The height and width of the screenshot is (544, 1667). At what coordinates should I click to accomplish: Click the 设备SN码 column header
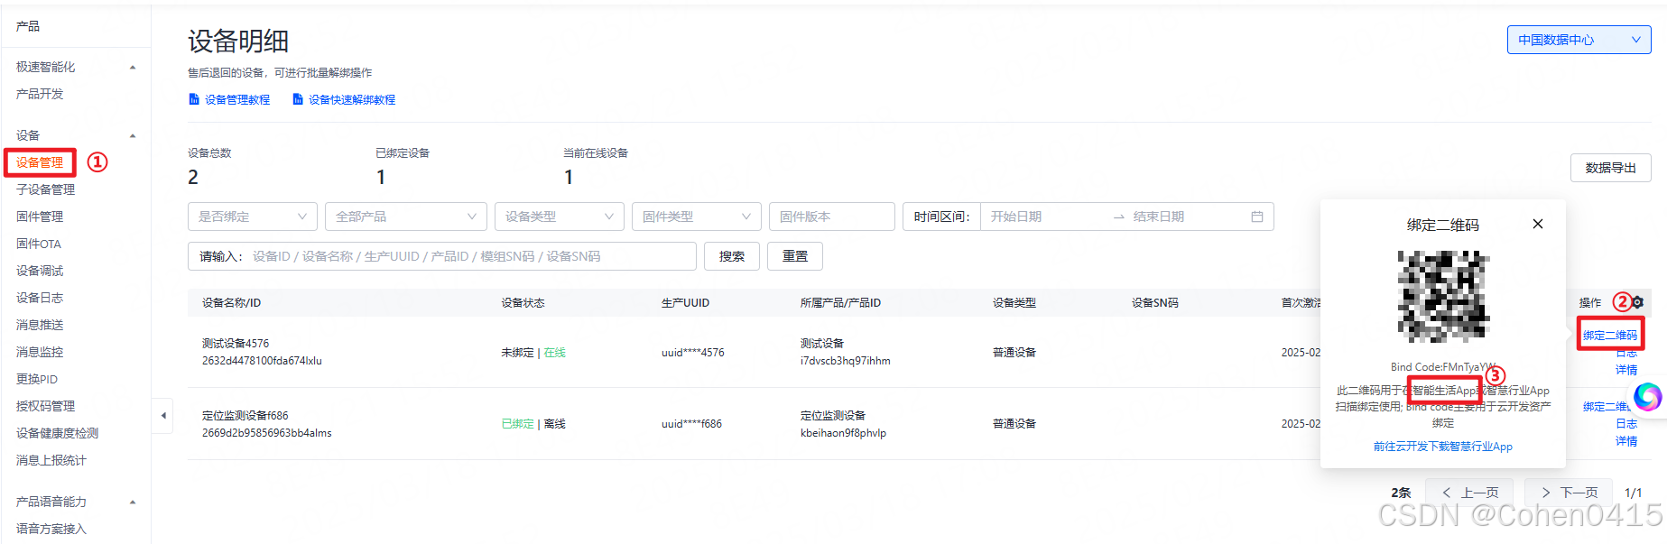(1155, 303)
